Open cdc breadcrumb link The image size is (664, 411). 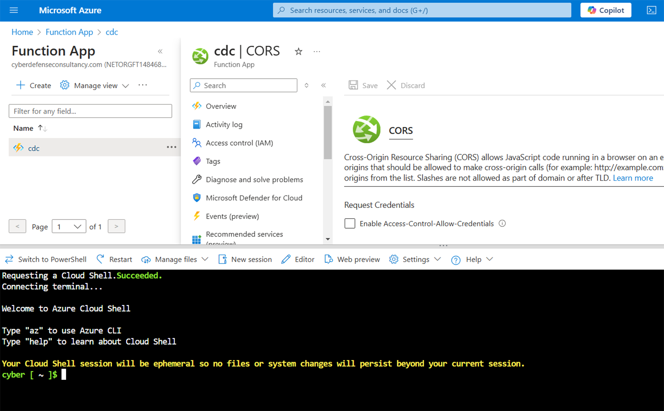coord(112,32)
